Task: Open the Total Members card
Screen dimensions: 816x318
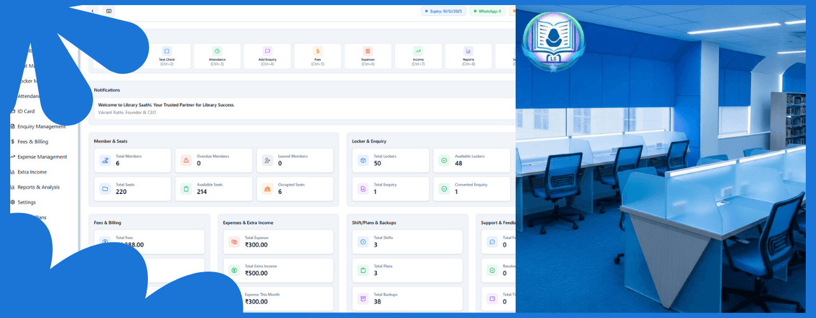Action: (x=133, y=160)
